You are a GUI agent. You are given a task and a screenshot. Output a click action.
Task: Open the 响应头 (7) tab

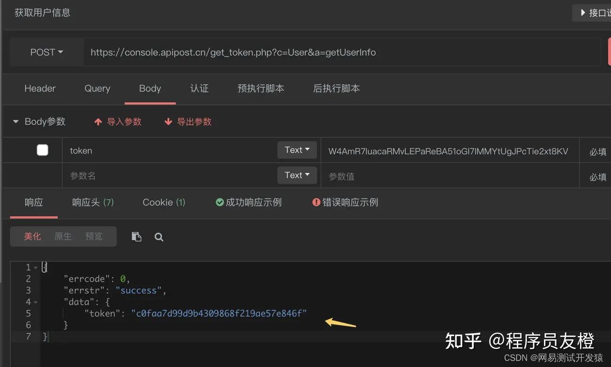pos(93,202)
